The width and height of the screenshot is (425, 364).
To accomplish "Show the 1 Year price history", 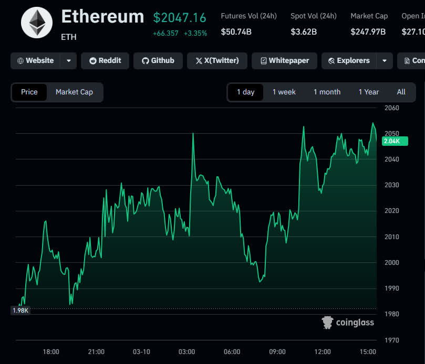I will coord(368,92).
